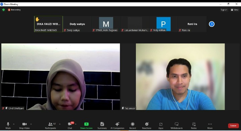Open the More options menu

[210, 126]
